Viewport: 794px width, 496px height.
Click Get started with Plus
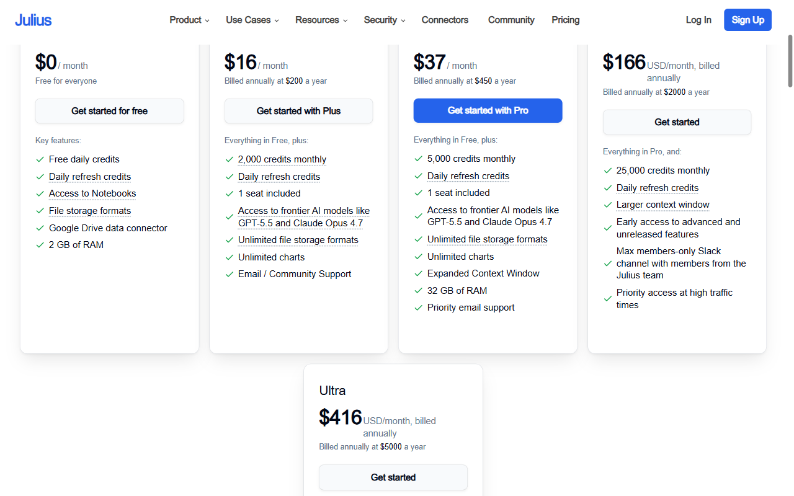pyautogui.click(x=298, y=111)
